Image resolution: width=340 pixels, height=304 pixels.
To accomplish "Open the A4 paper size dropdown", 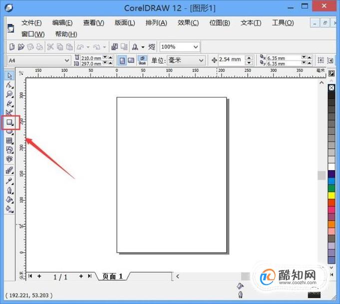I will tap(67, 60).
